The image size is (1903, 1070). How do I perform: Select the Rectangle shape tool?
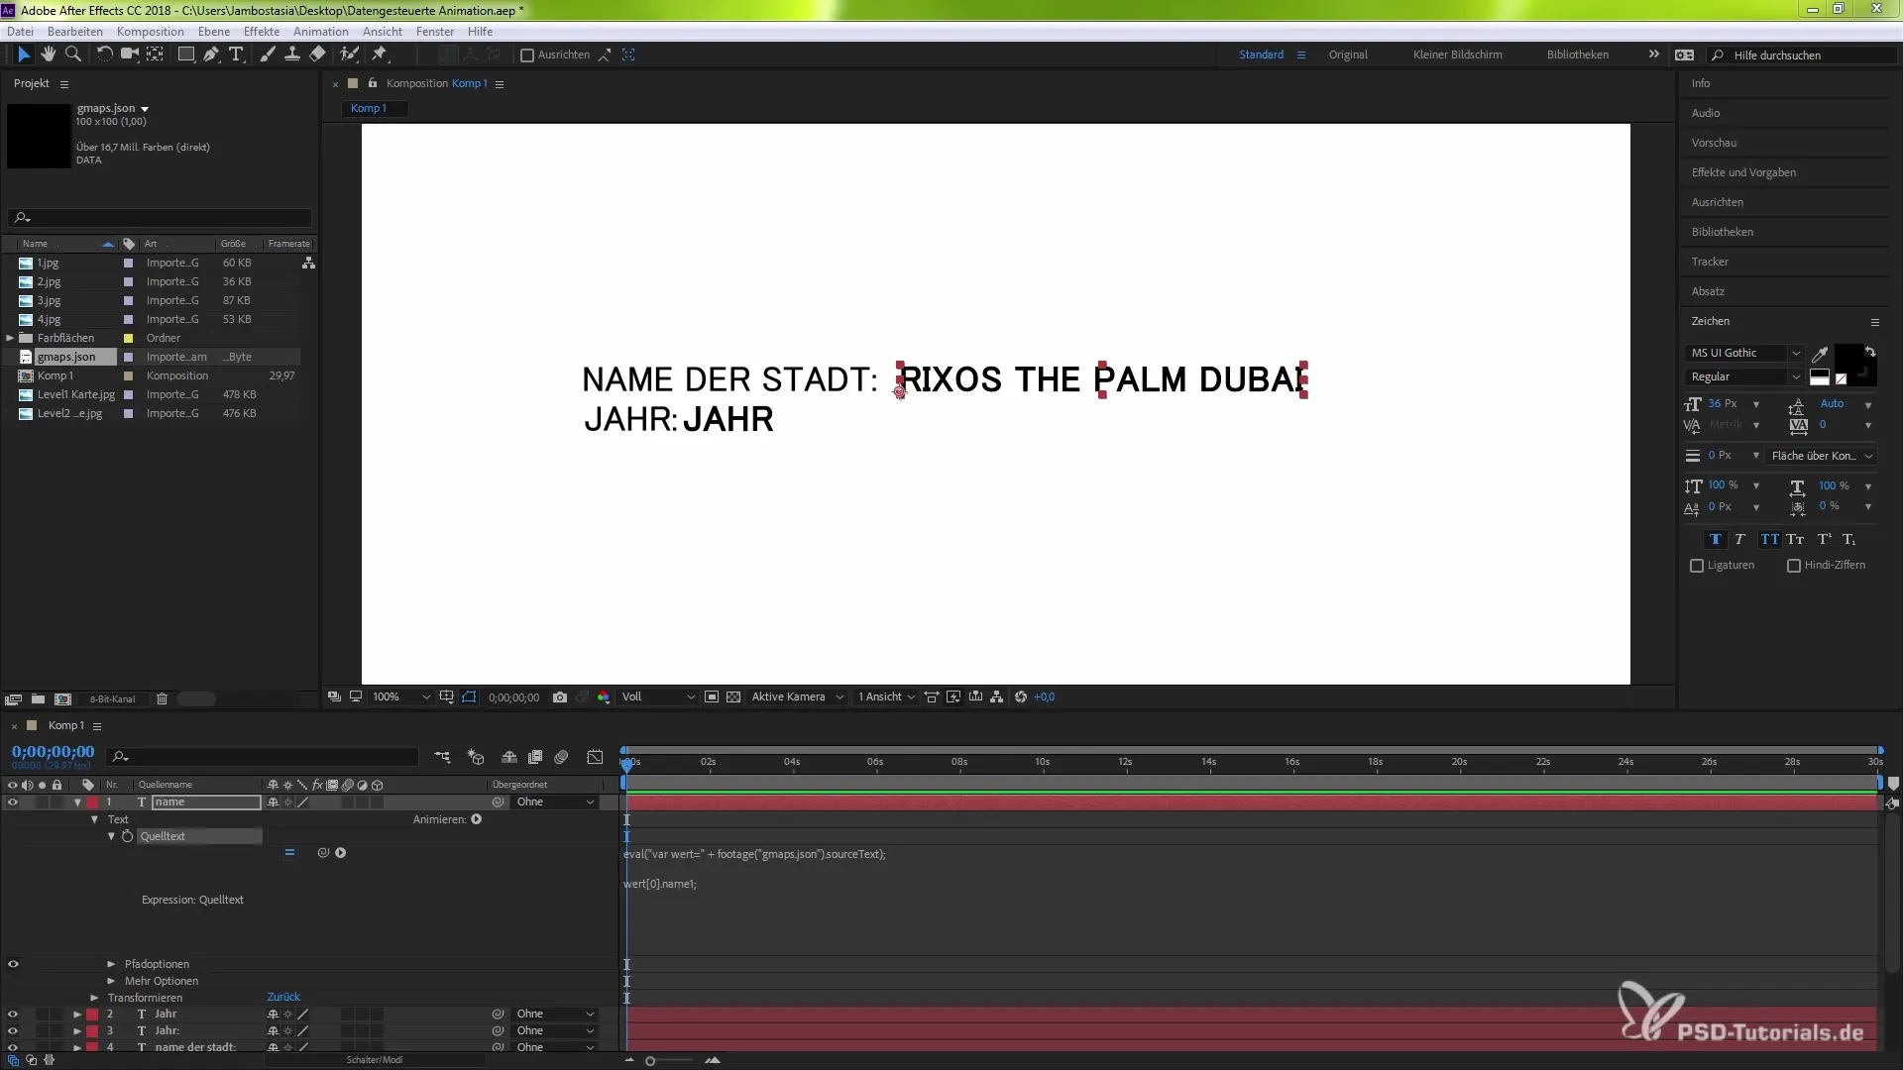coord(185,54)
